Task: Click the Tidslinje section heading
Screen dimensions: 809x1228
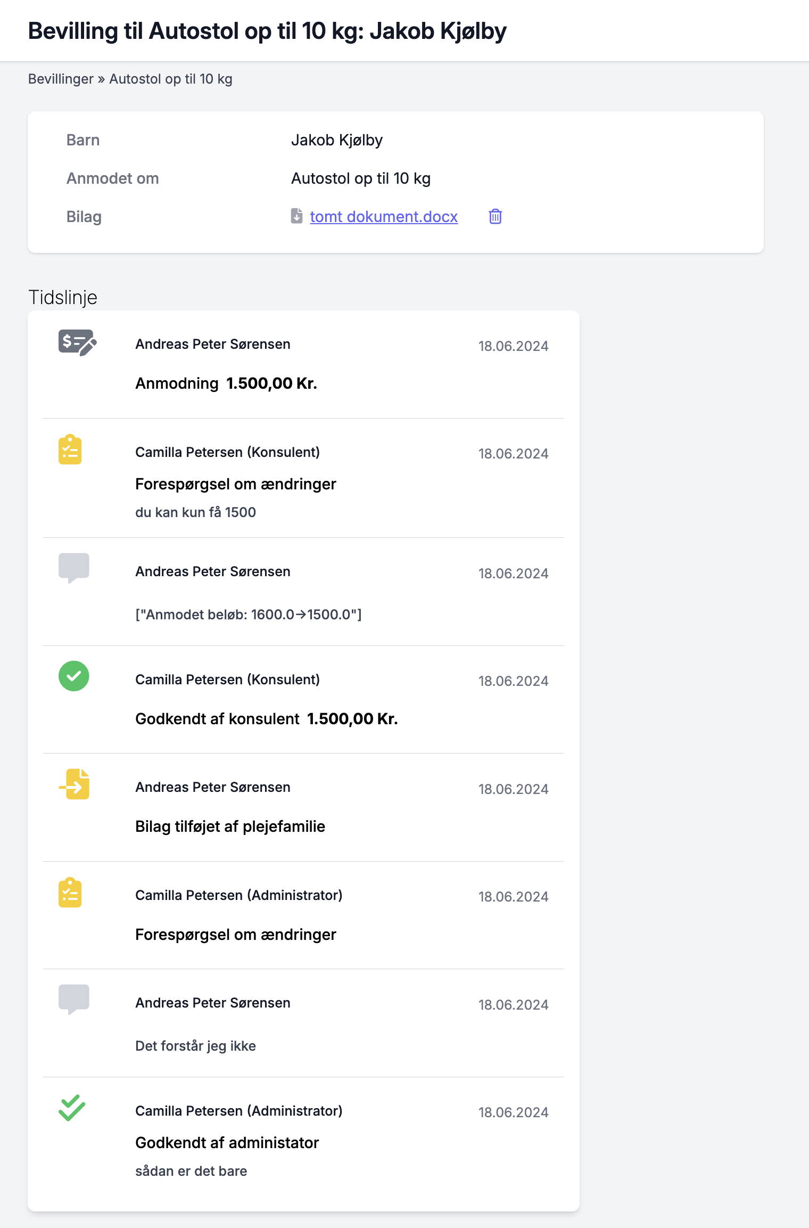Action: click(63, 297)
